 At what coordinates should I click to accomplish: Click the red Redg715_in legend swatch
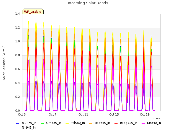point(116,123)
